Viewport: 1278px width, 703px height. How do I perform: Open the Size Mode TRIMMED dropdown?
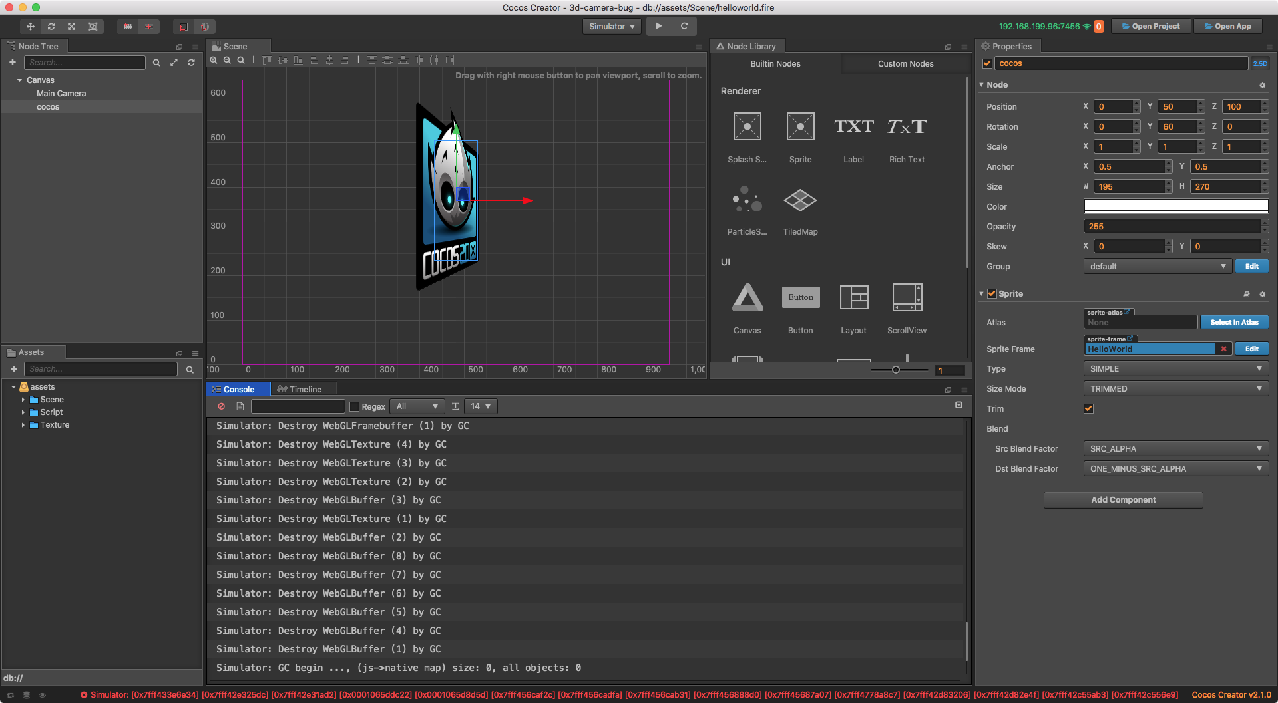[x=1176, y=388]
